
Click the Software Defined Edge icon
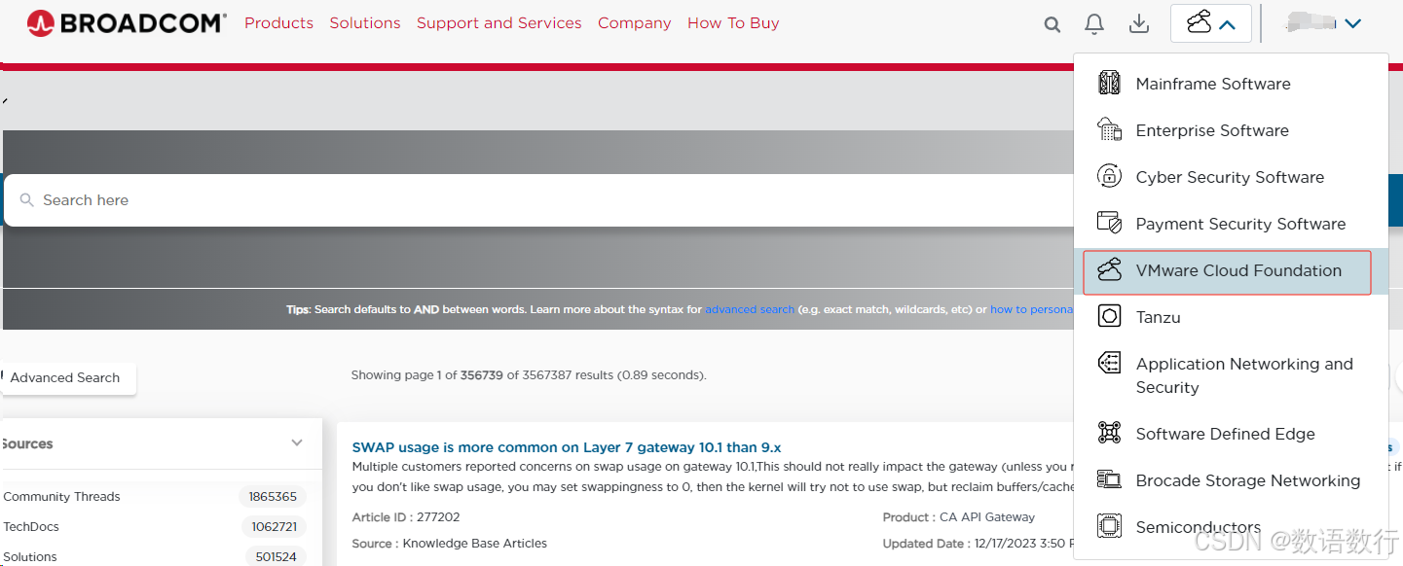(x=1109, y=433)
